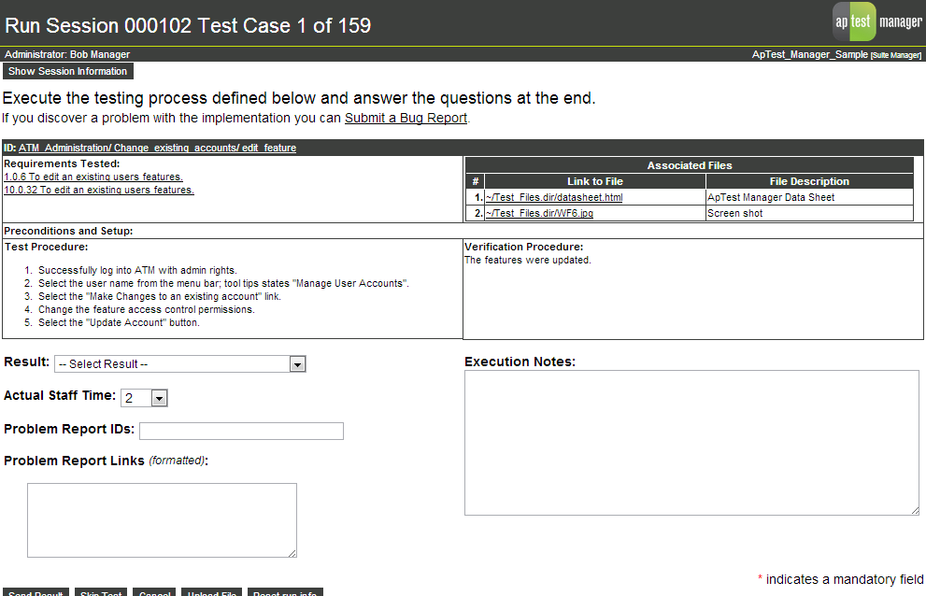Open the datasheet.html associated file link
The height and width of the screenshot is (596, 926).
[554, 197]
